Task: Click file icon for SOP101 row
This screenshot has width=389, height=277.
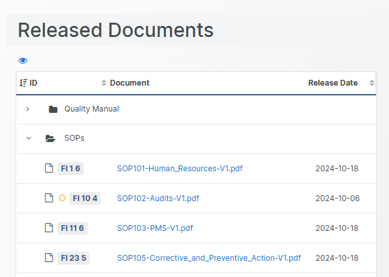Action: (x=48, y=169)
